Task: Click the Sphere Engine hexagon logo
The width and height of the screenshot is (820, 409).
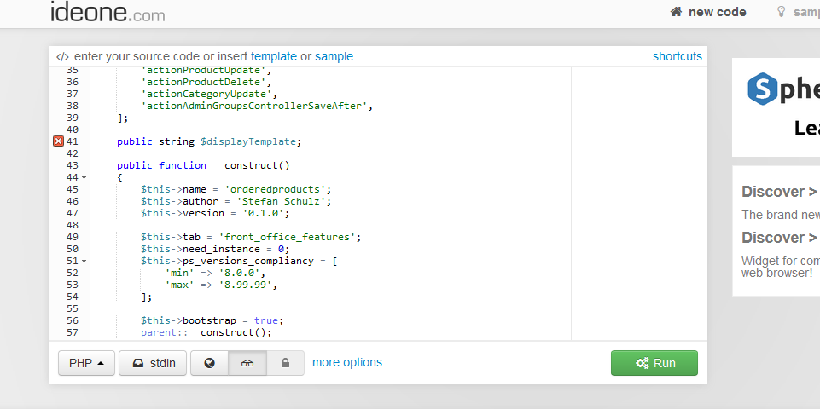Action: (x=762, y=89)
